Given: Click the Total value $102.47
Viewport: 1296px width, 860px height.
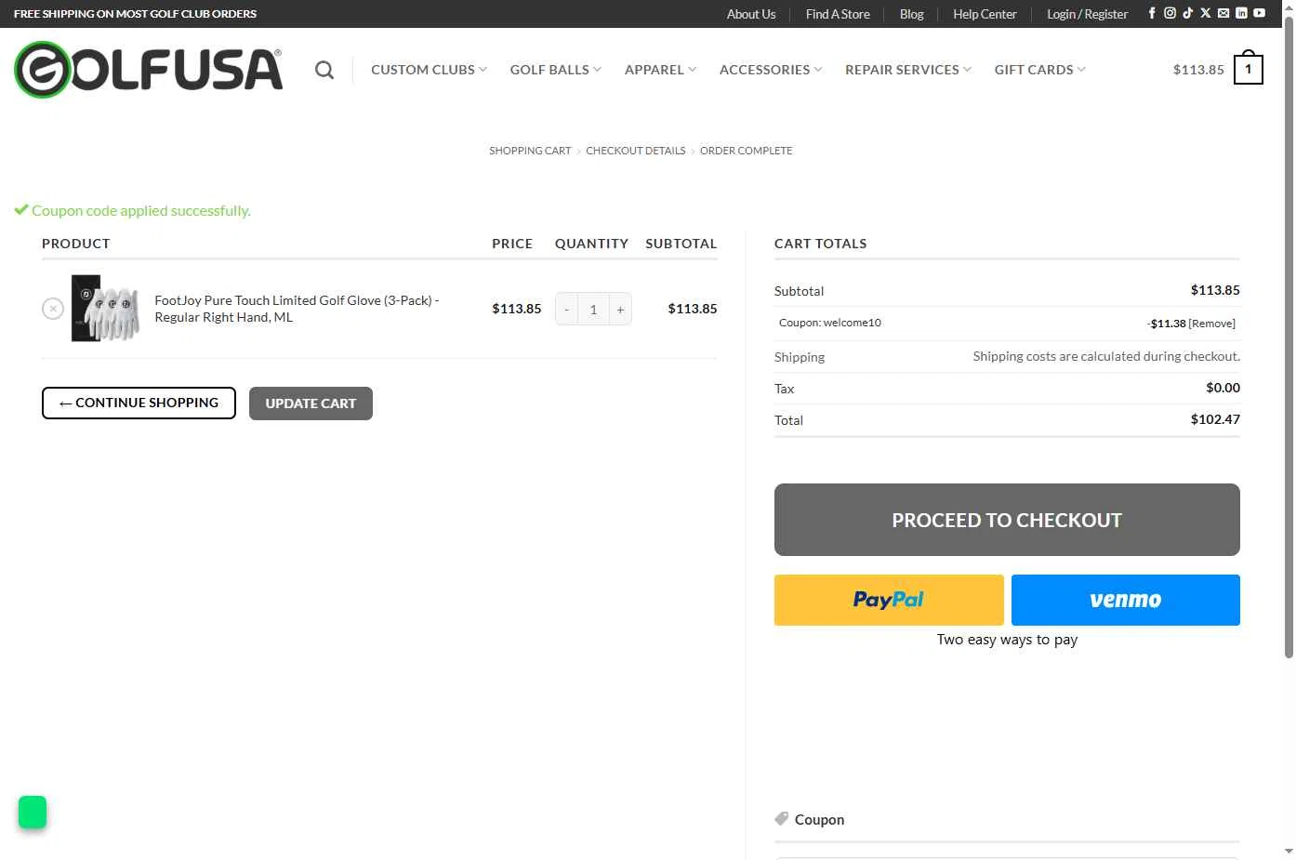Looking at the screenshot, I should tap(1215, 419).
